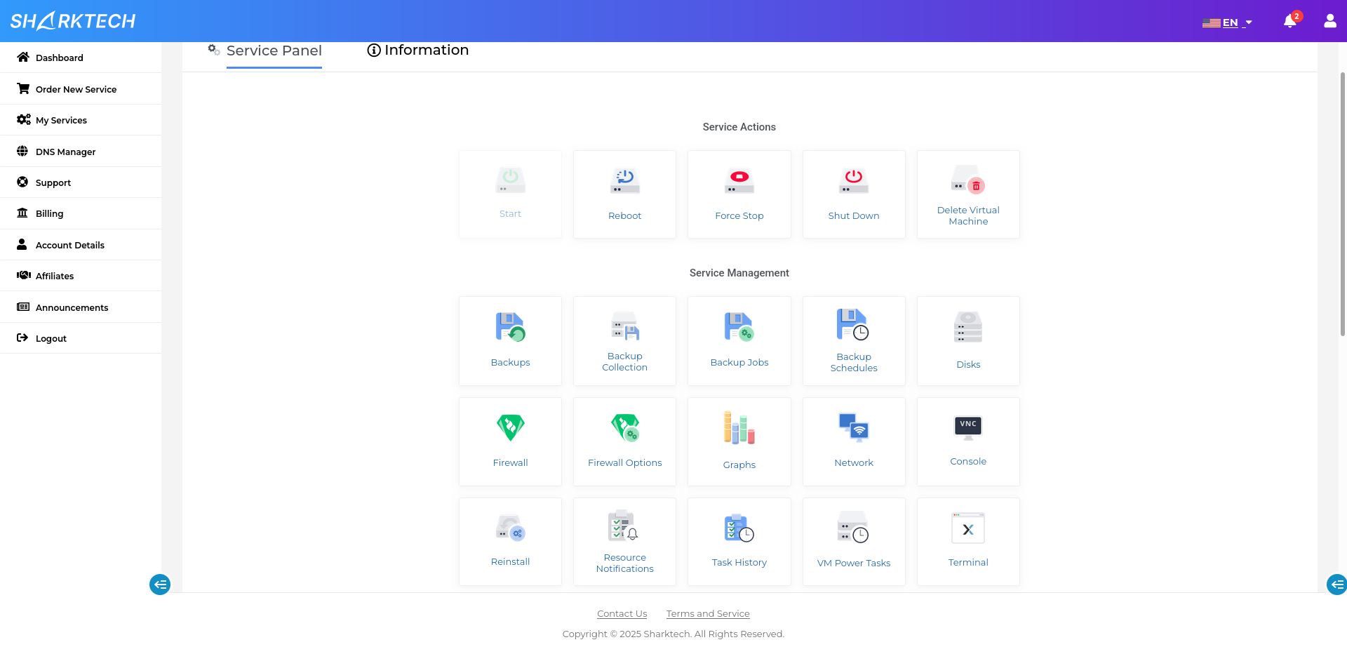The width and height of the screenshot is (1347, 654).
Task: Open the user account menu
Action: click(1330, 22)
